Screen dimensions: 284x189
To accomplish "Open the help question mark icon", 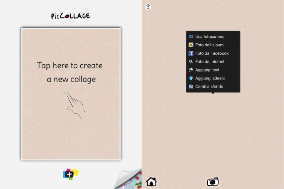I will 148,6.
